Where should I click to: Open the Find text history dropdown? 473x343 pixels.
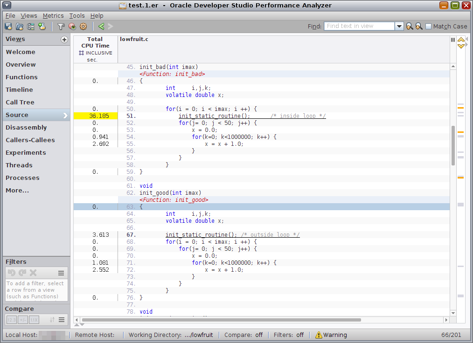[x=399, y=27]
